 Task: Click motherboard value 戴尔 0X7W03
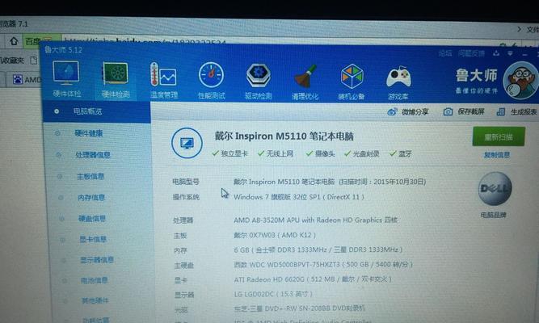275,235
